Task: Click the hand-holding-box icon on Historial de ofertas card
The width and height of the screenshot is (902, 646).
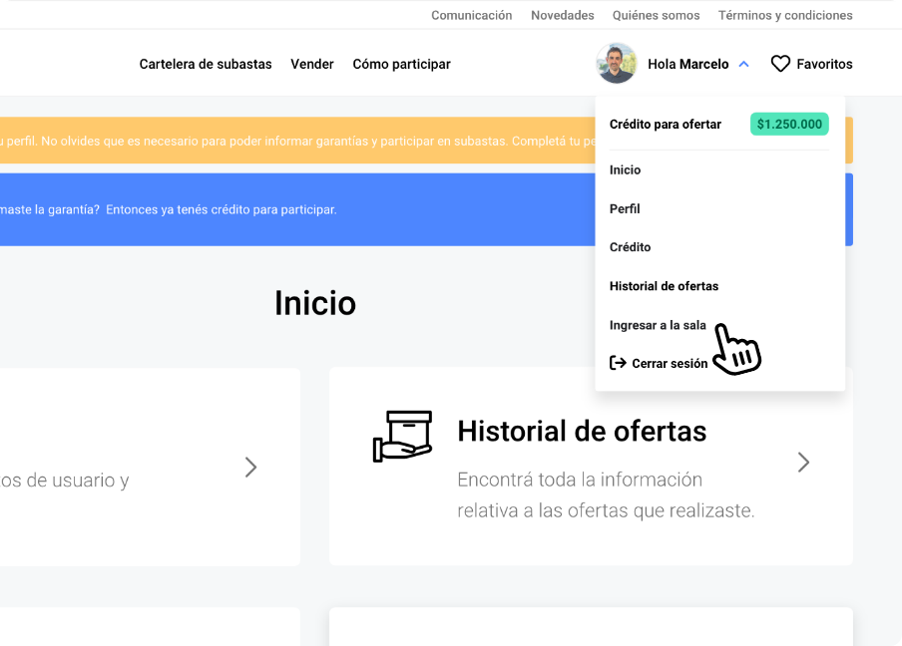Action: (x=402, y=434)
